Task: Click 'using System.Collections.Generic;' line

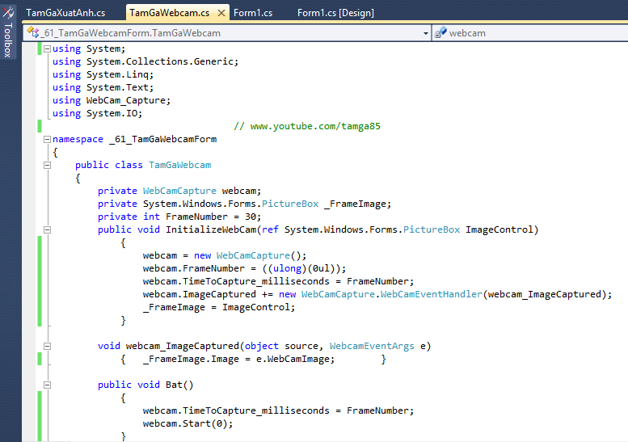Action: click(145, 61)
